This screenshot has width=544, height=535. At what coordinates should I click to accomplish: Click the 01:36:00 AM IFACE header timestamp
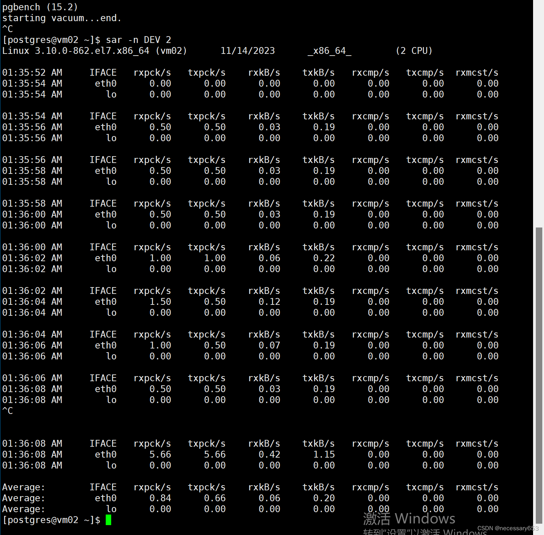click(x=32, y=247)
